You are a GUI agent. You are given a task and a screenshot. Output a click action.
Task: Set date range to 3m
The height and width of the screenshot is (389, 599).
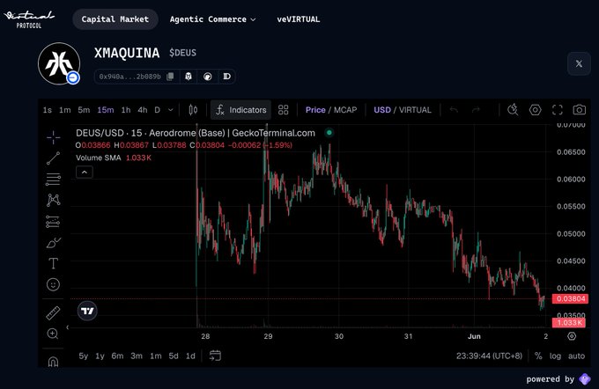(137, 356)
